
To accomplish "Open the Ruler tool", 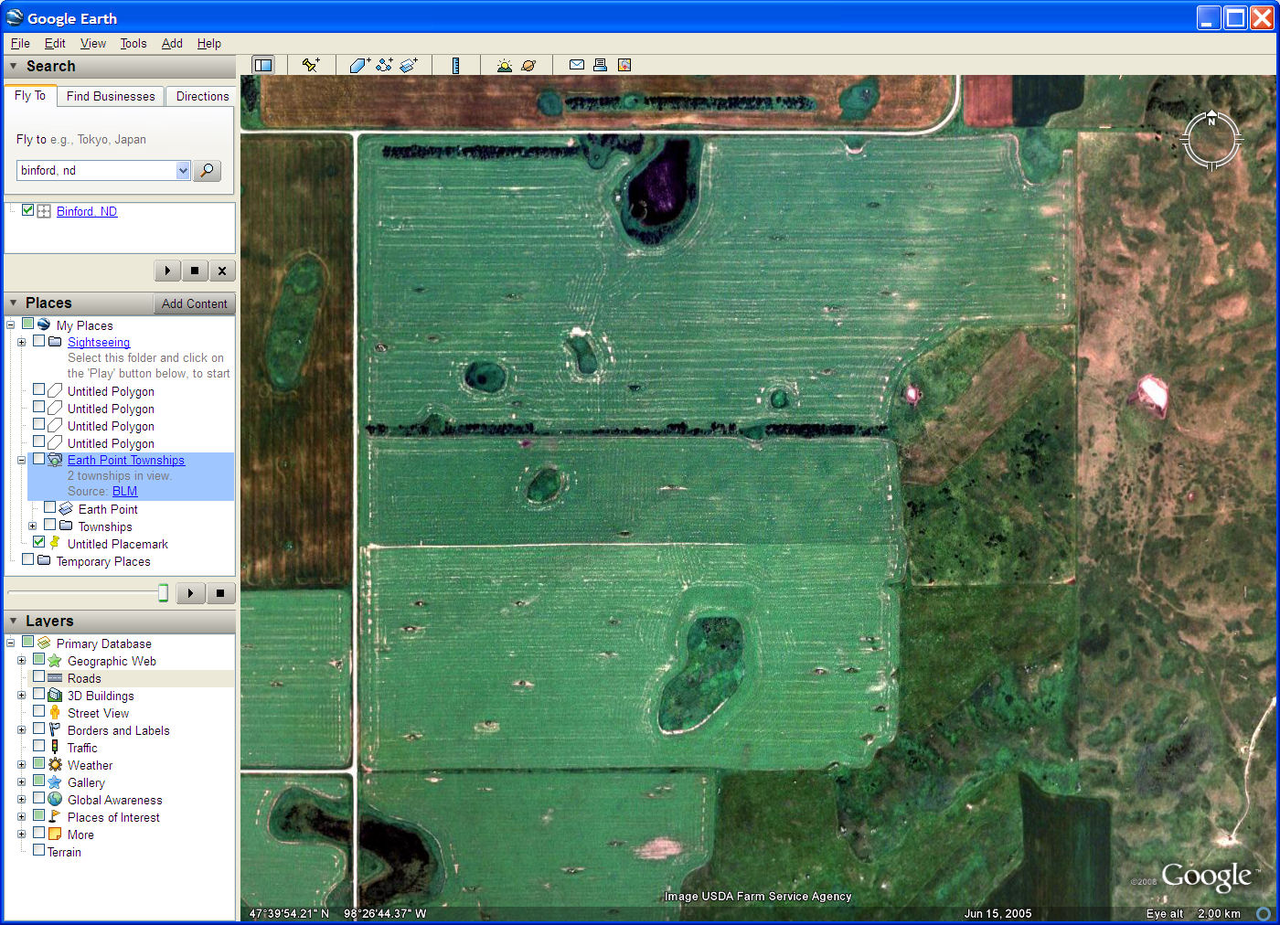I will [455, 65].
